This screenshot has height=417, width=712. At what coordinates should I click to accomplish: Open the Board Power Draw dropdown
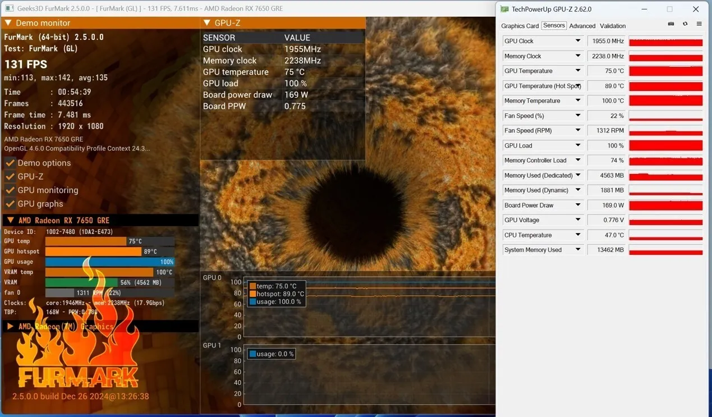[x=578, y=205]
